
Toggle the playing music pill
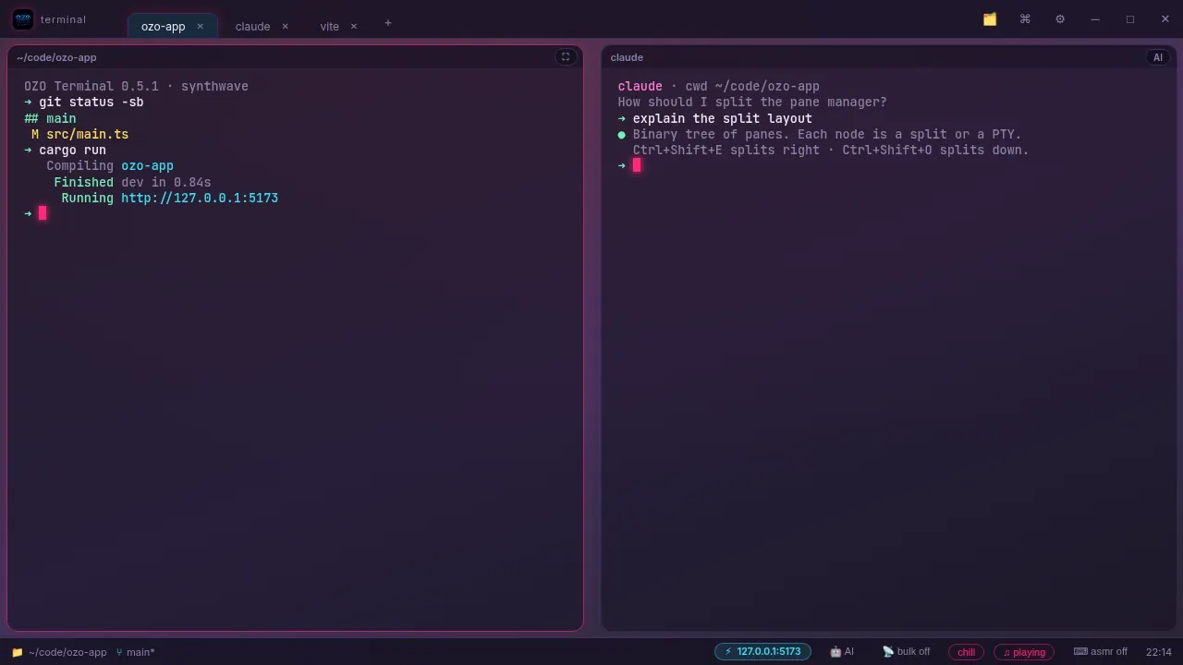[x=1024, y=652]
